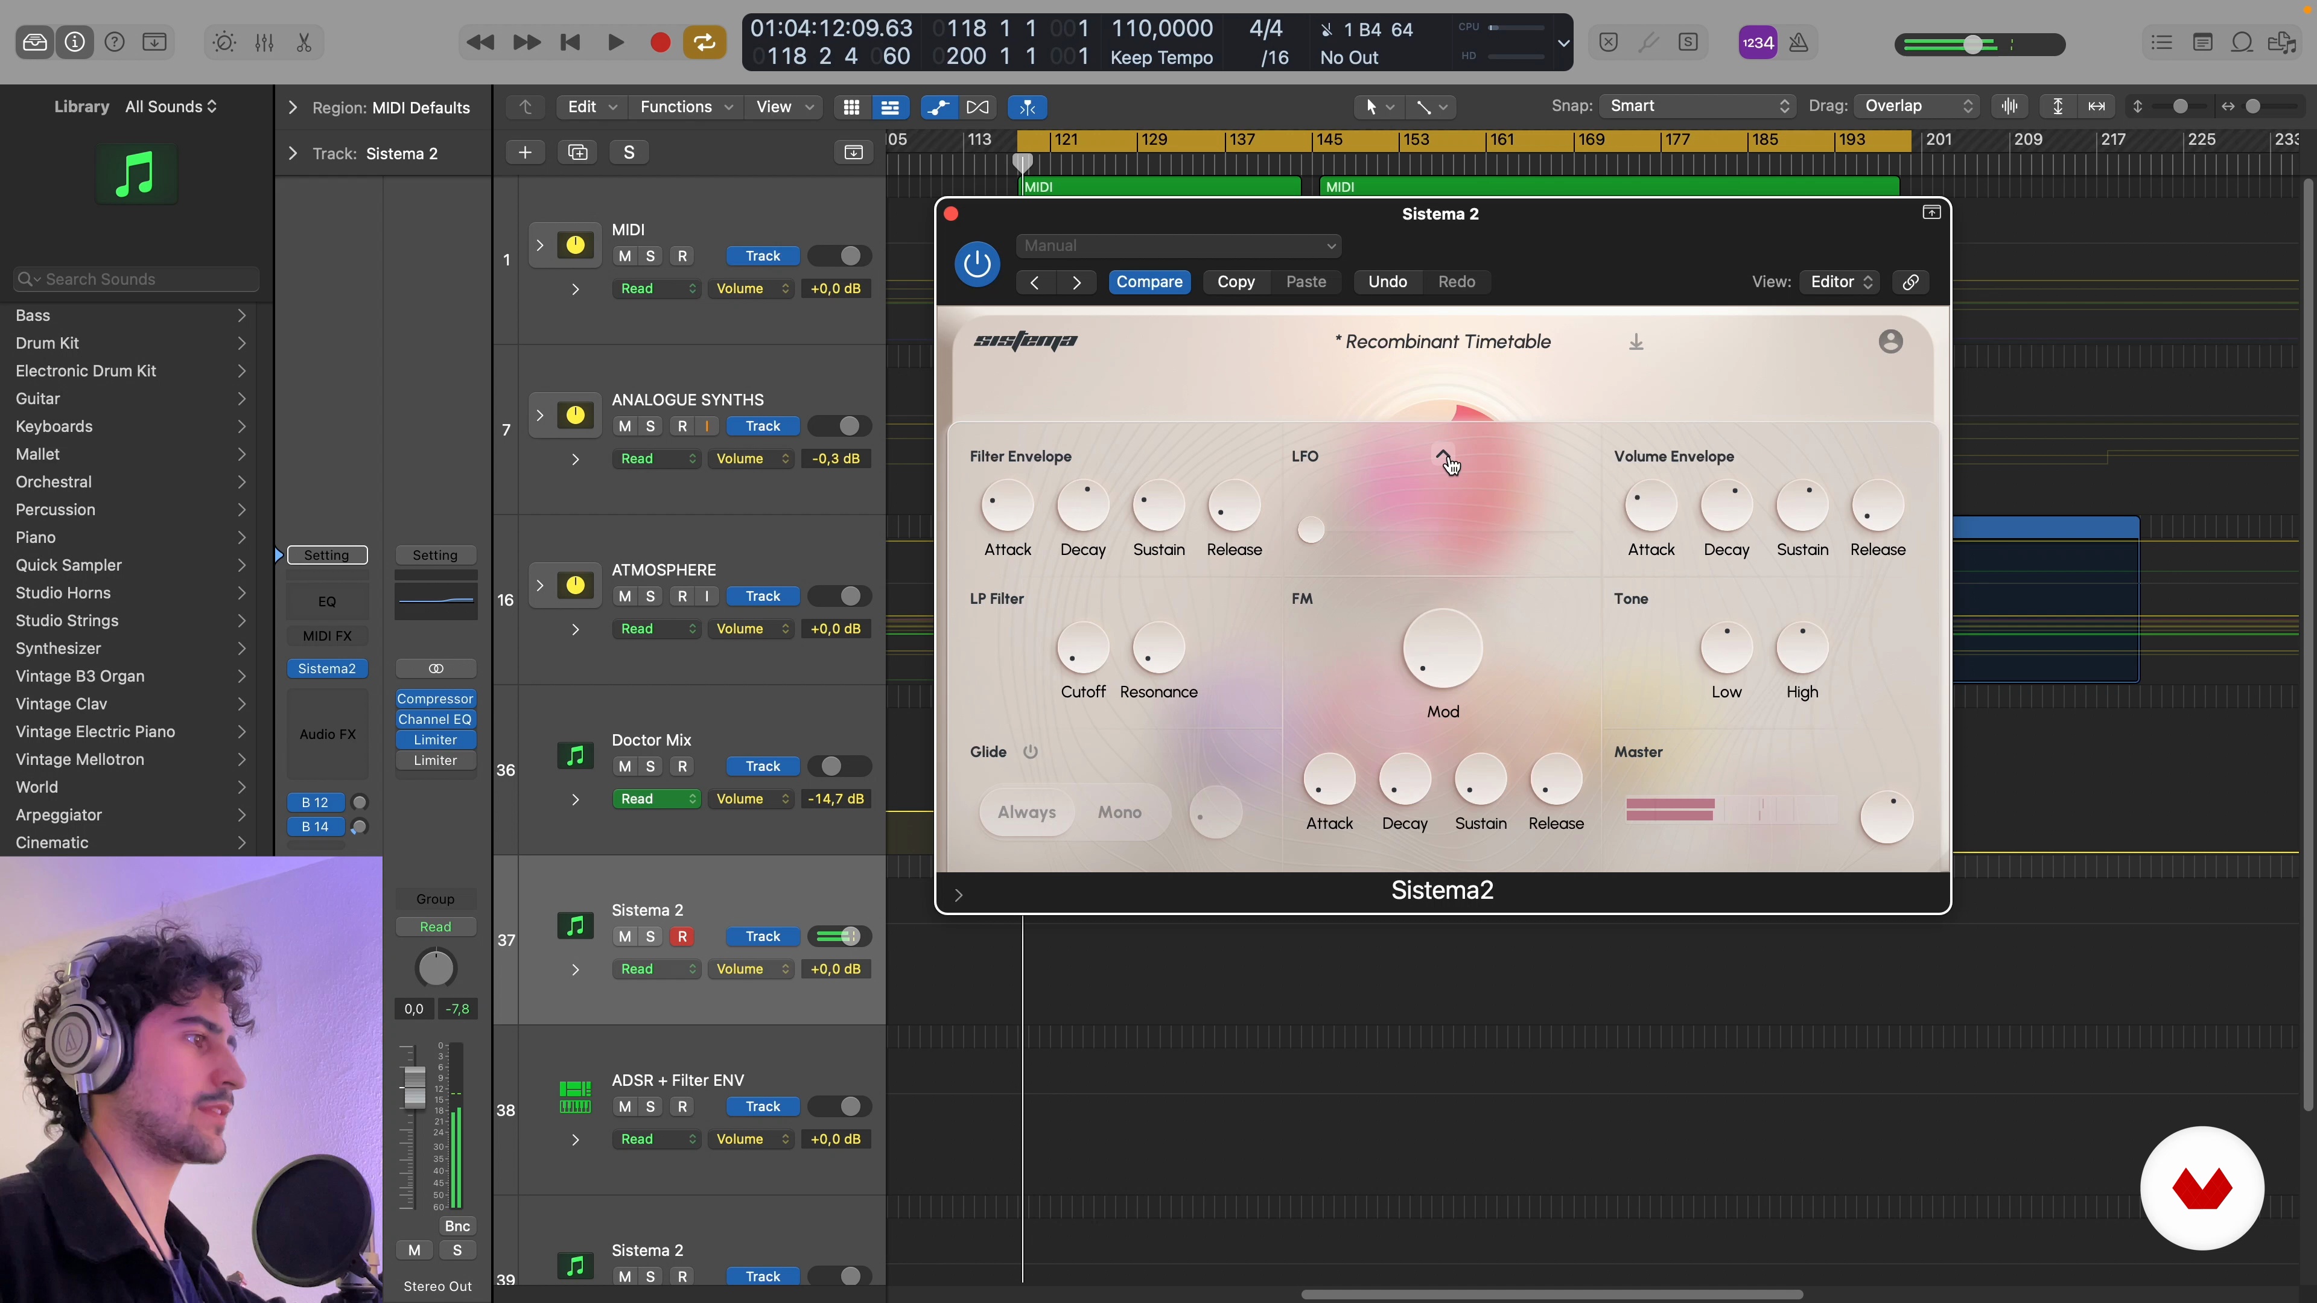
Task: Open the Note Pads icon
Action: pyautogui.click(x=2203, y=42)
